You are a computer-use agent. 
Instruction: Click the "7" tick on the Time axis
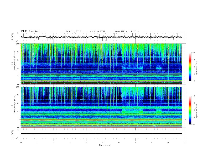(x=136, y=142)
